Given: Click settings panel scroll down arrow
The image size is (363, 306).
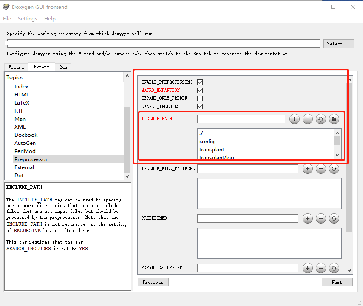Looking at the screenshot, I should point(349,271).
